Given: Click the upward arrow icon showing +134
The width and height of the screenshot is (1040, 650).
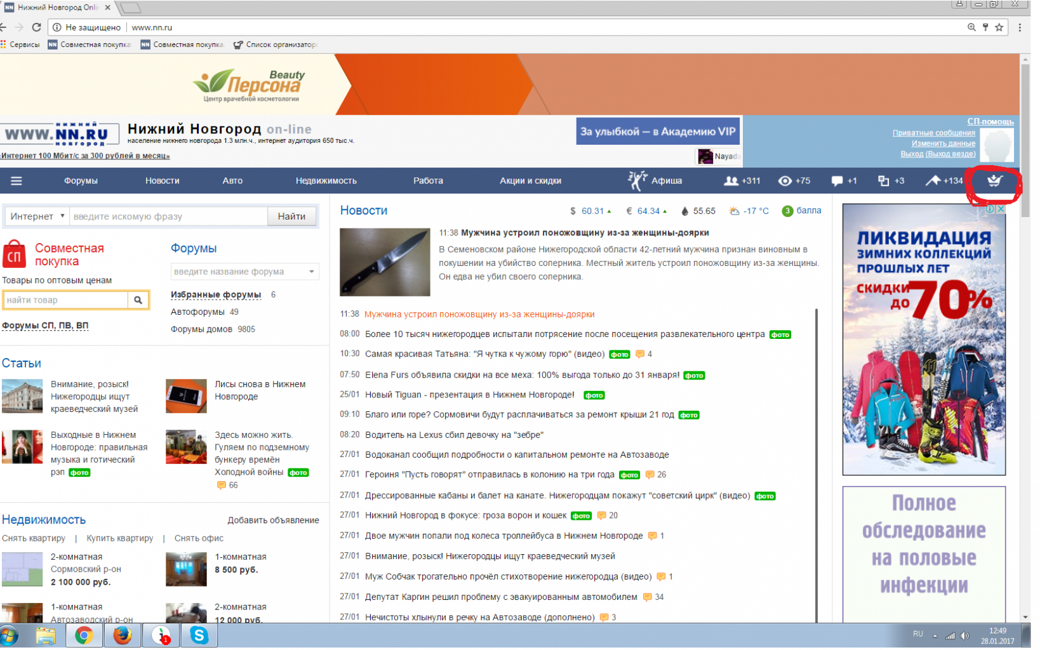Looking at the screenshot, I should (933, 181).
